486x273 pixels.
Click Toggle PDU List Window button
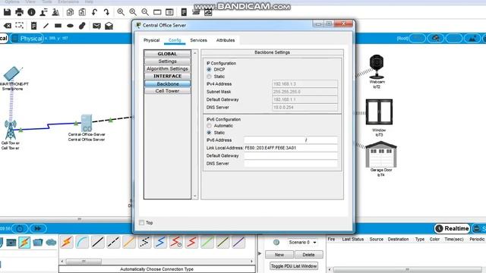point(294,266)
